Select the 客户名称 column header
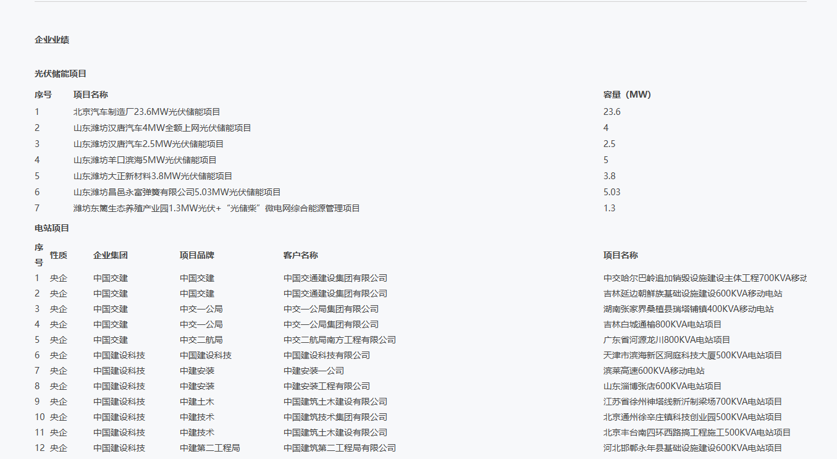This screenshot has height=459, width=837. (301, 255)
